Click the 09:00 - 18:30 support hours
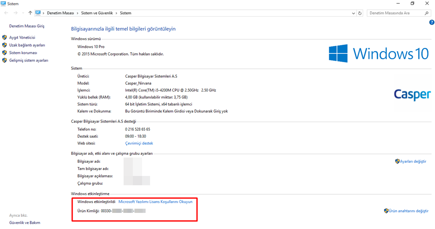Screen dimensions: 435x229 pyautogui.click(x=136, y=136)
